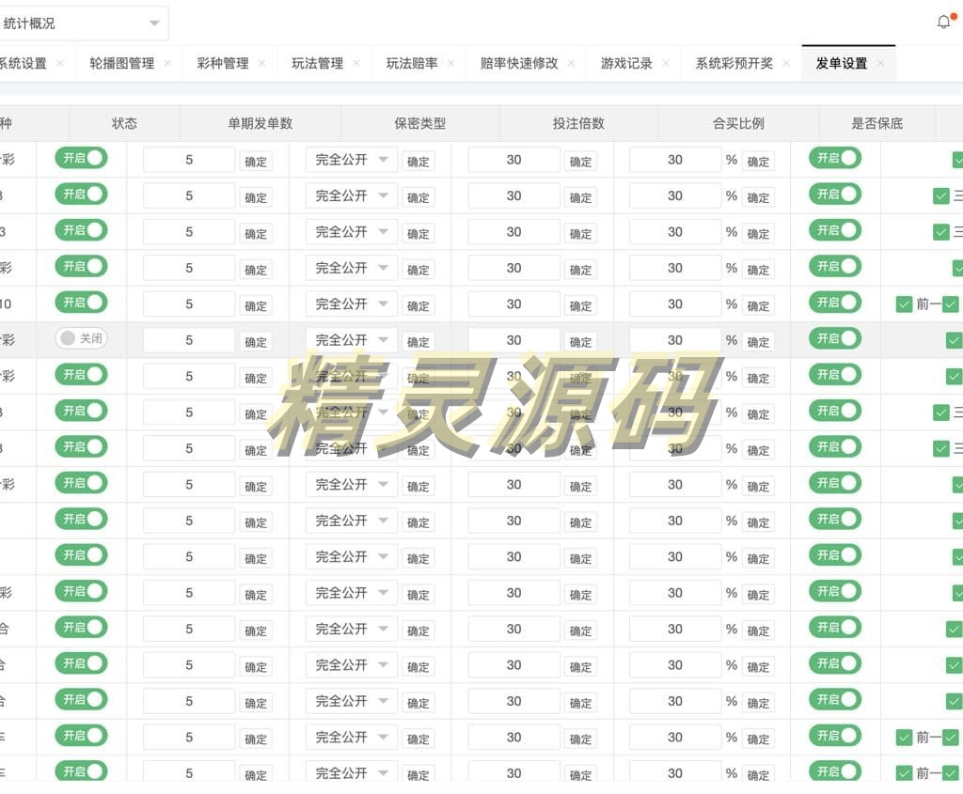Click the first row's 投注倍数 input field
The width and height of the screenshot is (963, 794).
pyautogui.click(x=513, y=160)
